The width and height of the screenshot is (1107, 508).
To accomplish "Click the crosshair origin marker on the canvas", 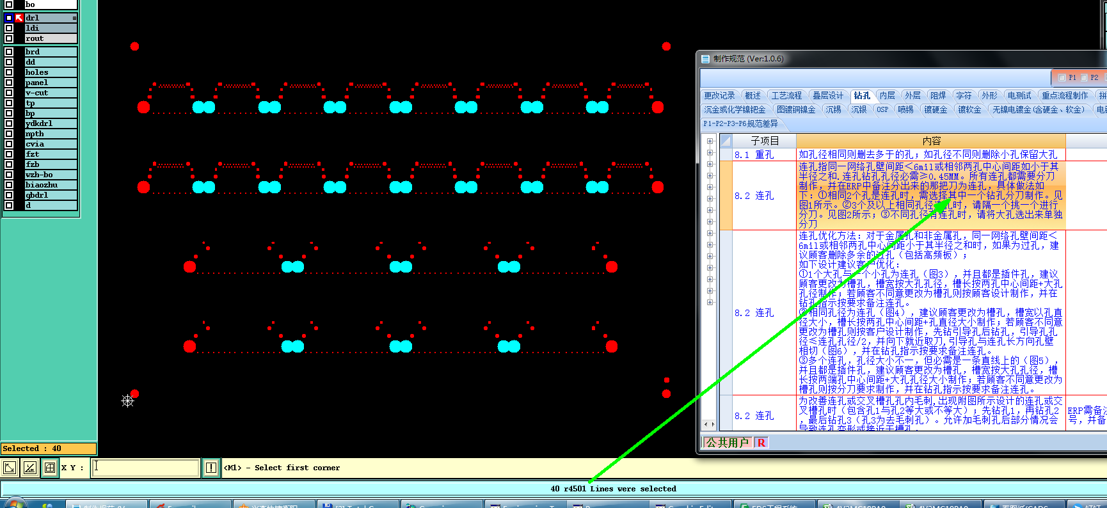I will pos(127,401).
